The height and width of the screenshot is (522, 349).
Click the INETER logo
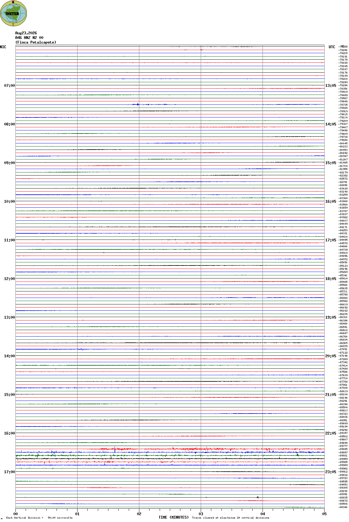[x=14, y=13]
